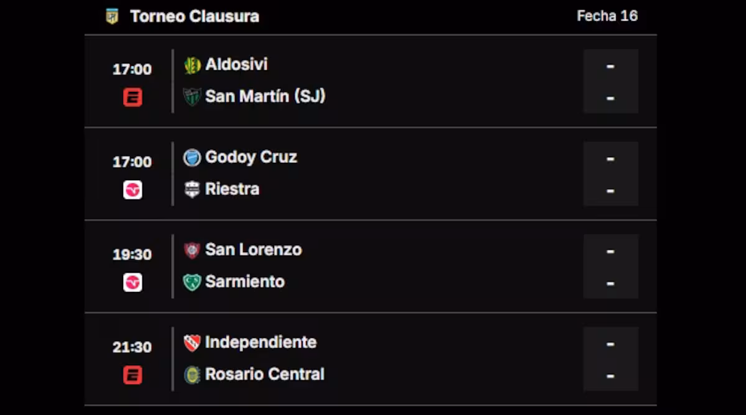Viewport: 746px width, 415px height.
Task: Click the Independiente team logo
Action: 191,342
